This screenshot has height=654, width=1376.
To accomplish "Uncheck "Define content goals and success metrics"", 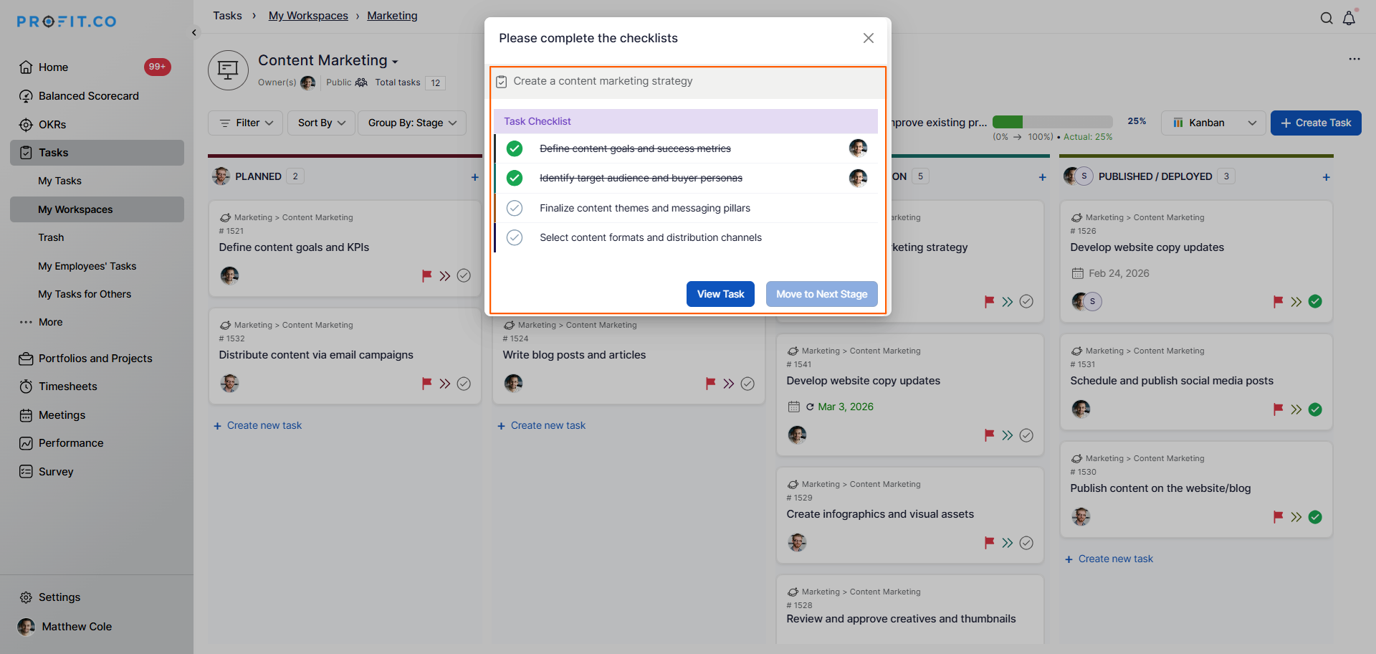I will point(515,148).
